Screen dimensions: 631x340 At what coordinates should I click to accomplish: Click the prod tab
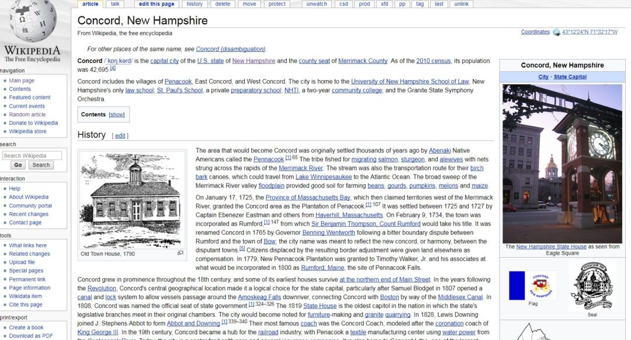tap(364, 4)
